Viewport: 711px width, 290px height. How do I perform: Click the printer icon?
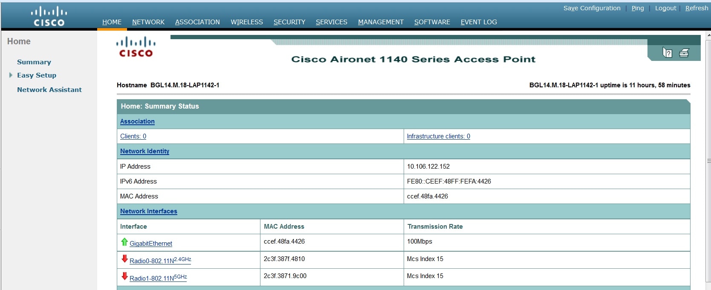click(x=684, y=53)
